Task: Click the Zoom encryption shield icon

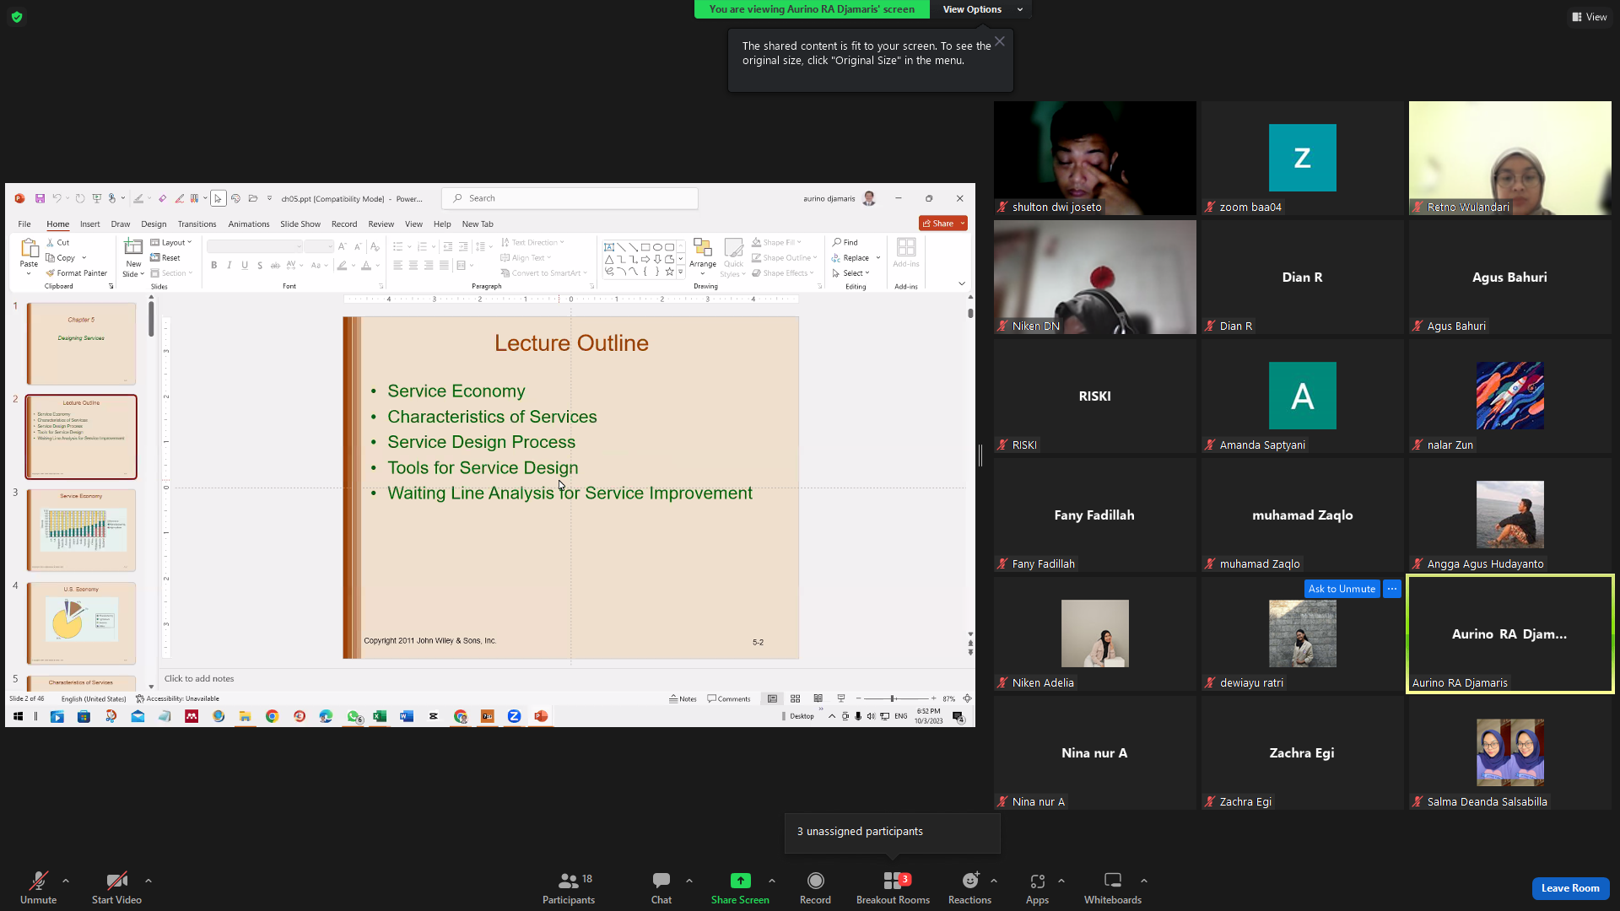Action: (17, 17)
